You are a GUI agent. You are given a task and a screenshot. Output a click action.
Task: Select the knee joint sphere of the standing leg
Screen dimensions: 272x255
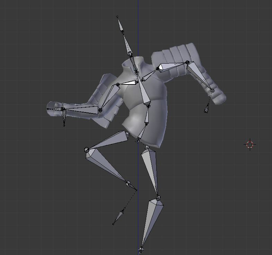(158, 198)
